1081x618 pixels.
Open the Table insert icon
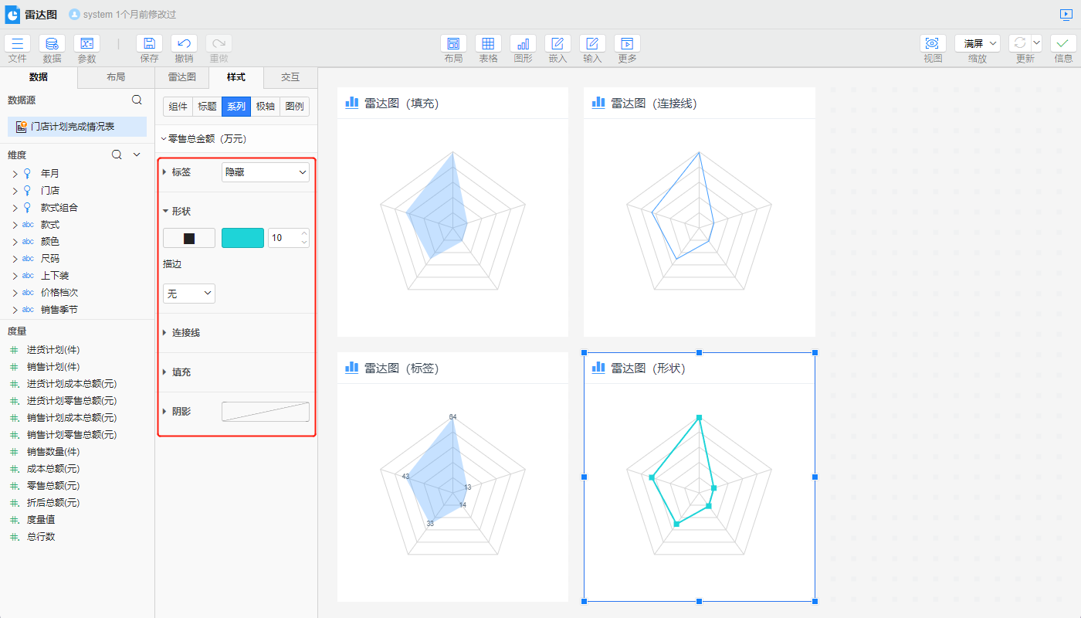point(488,44)
